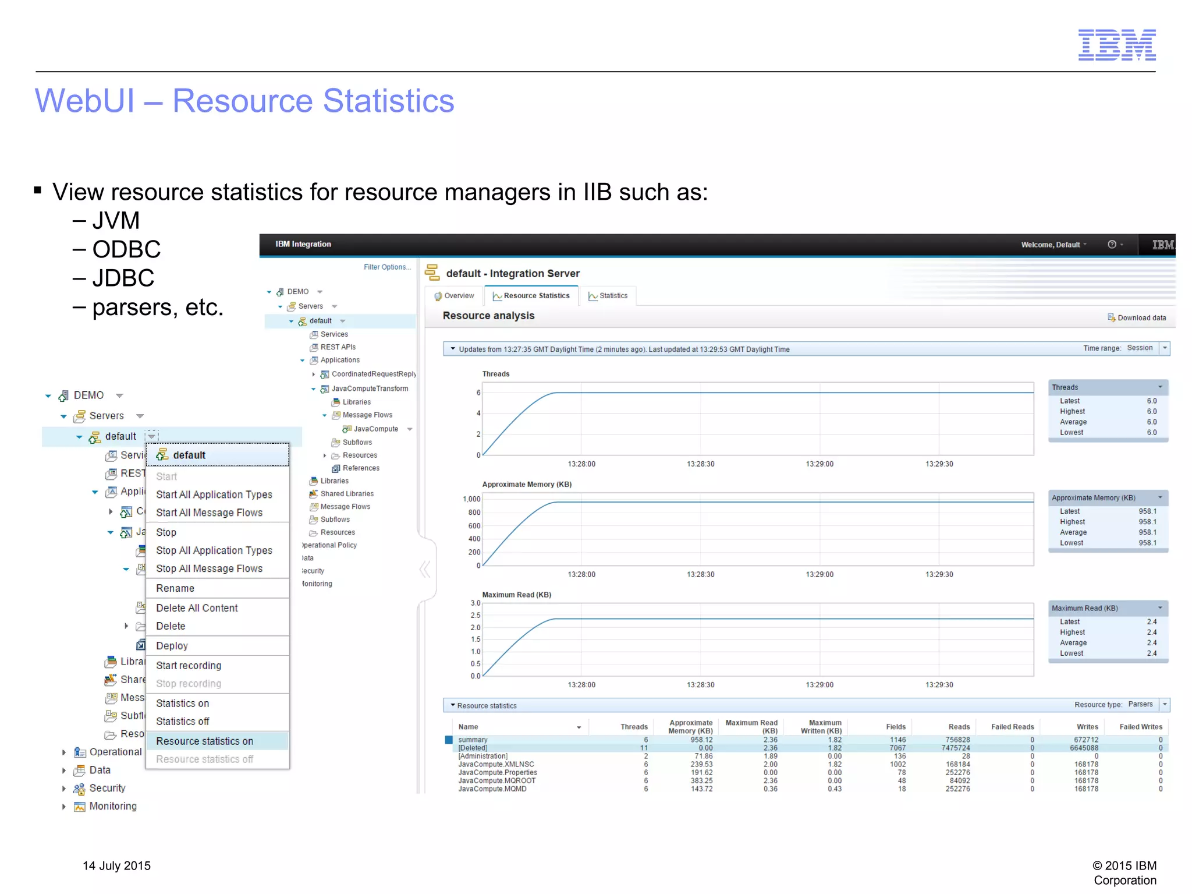Collapse the Updates section disclosure triangle

click(x=453, y=349)
